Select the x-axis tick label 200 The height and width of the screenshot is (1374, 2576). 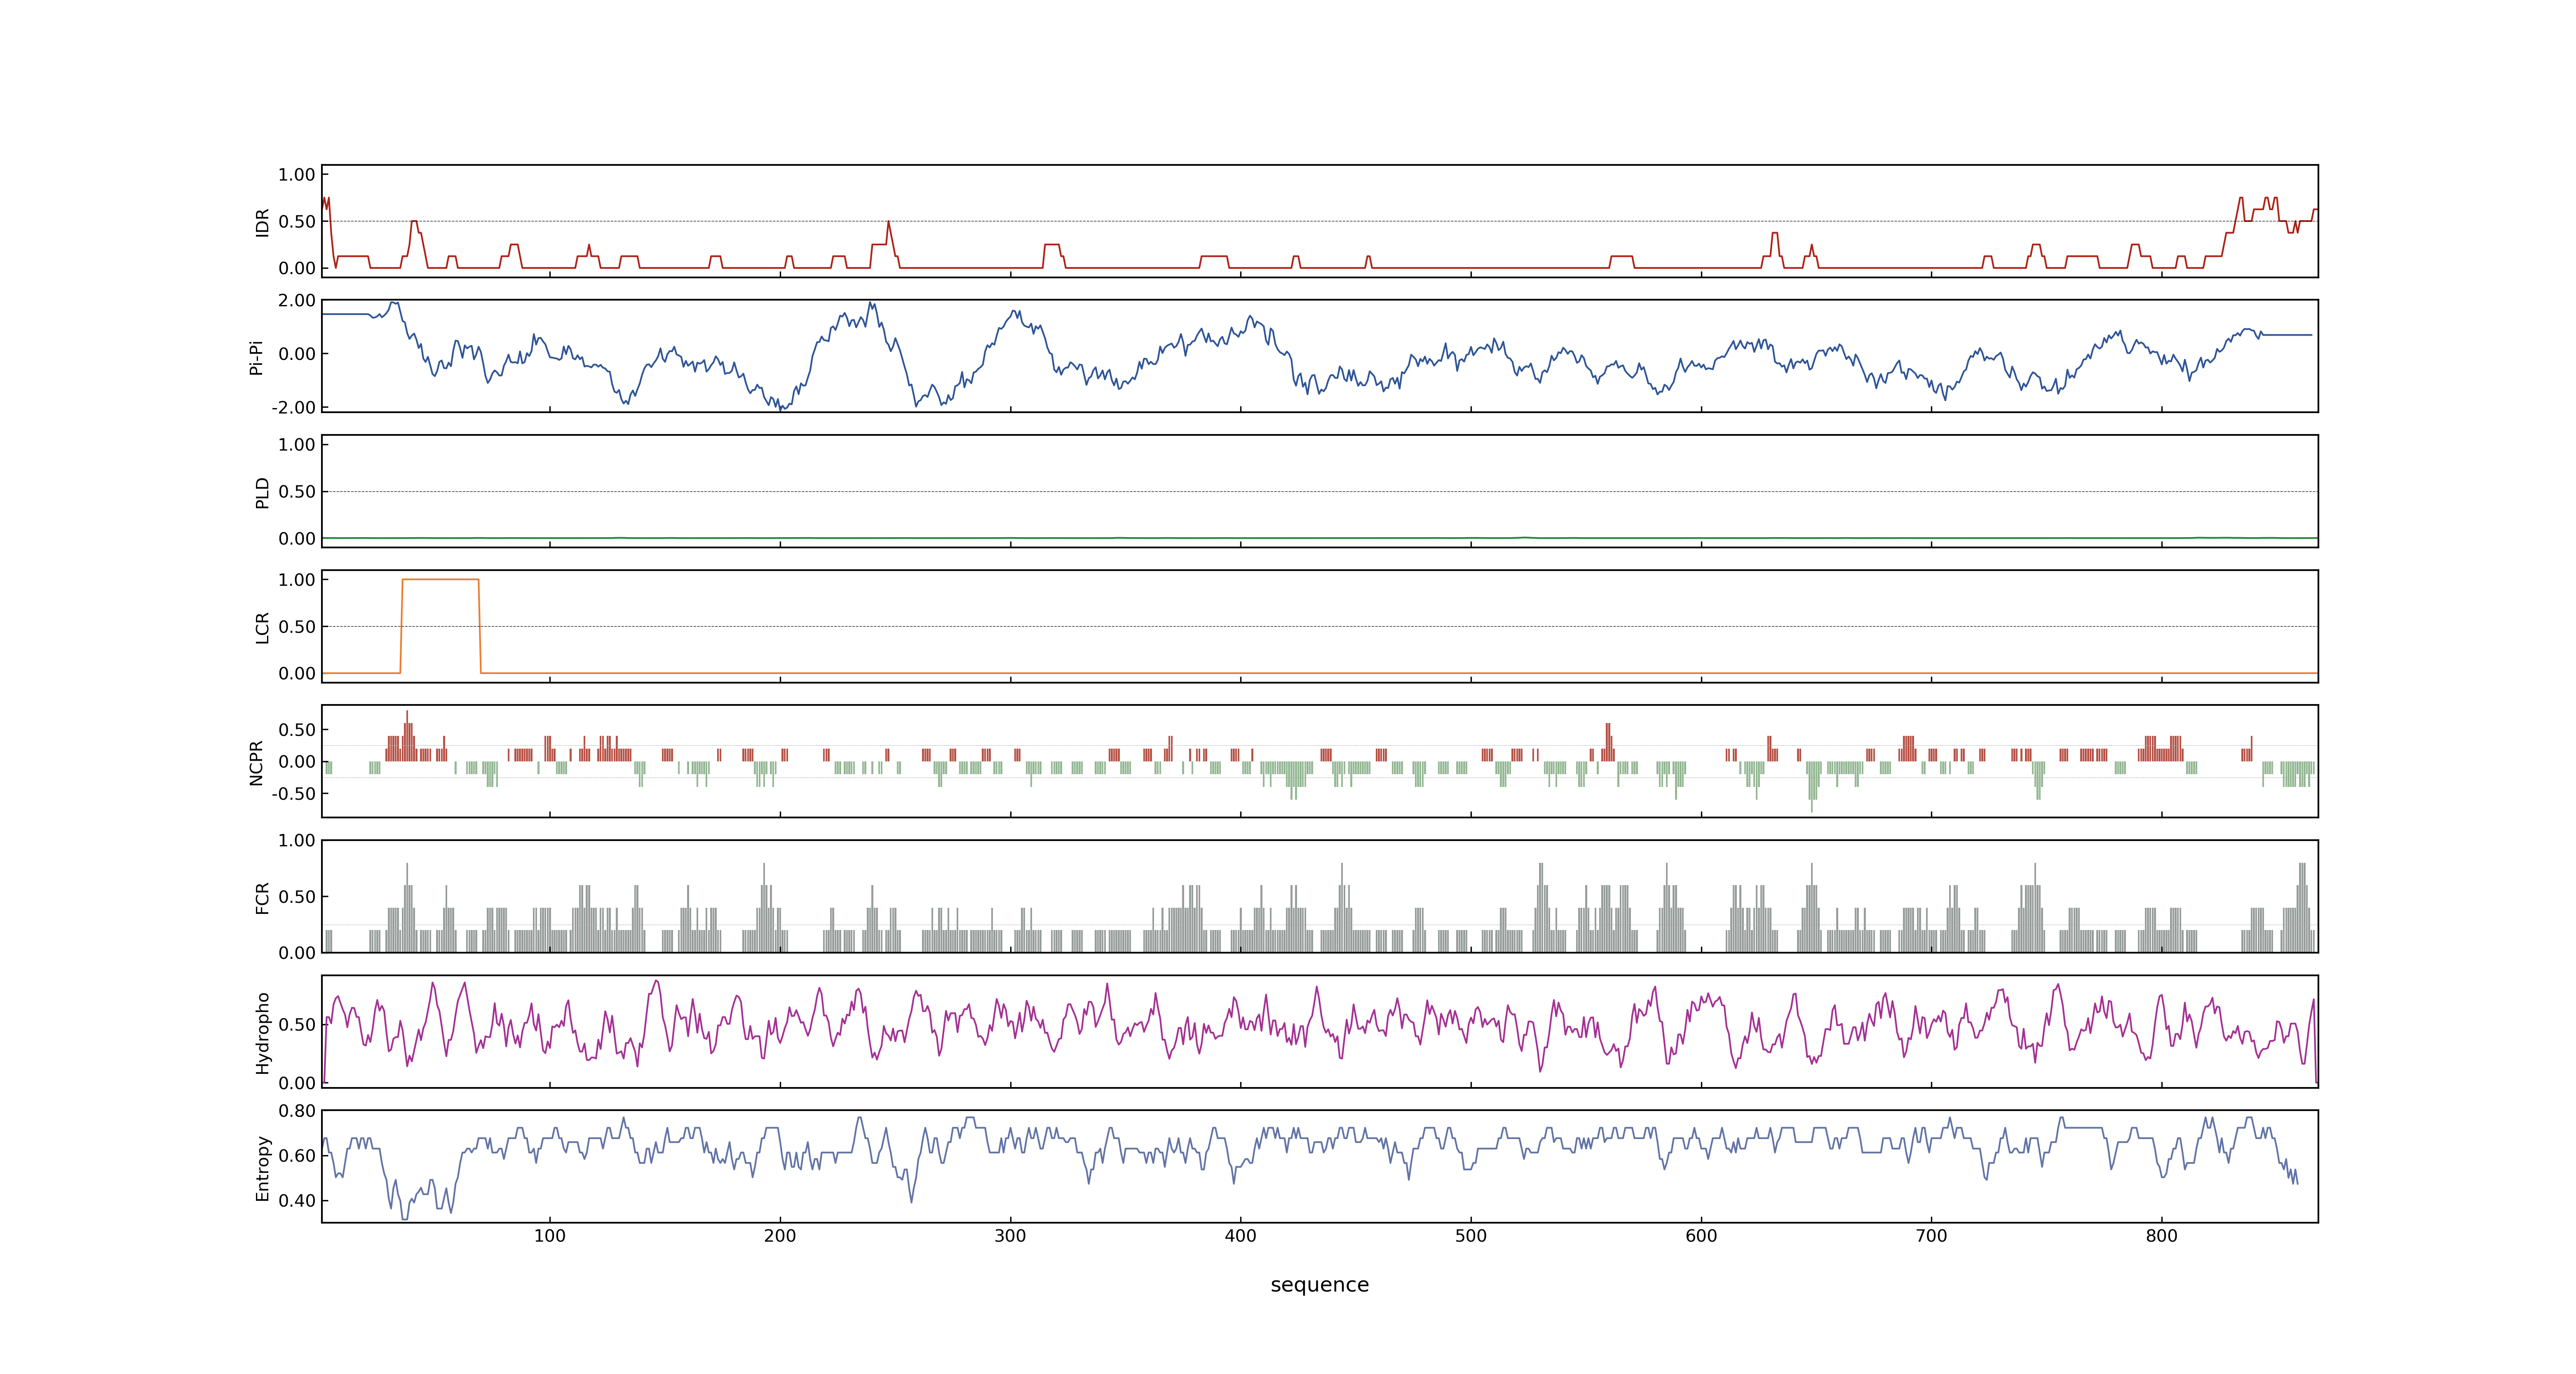(780, 1236)
